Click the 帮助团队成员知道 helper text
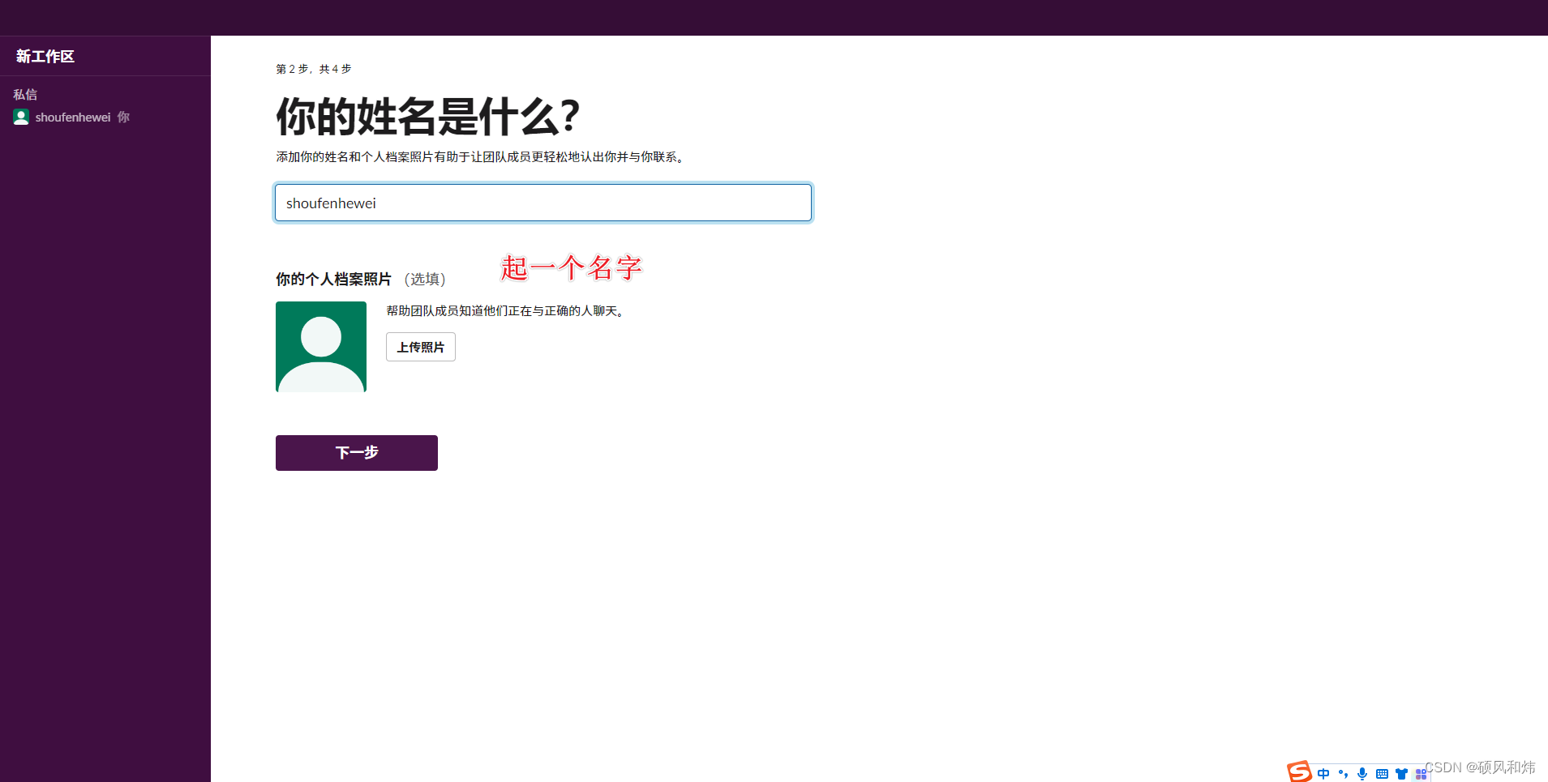 point(507,310)
